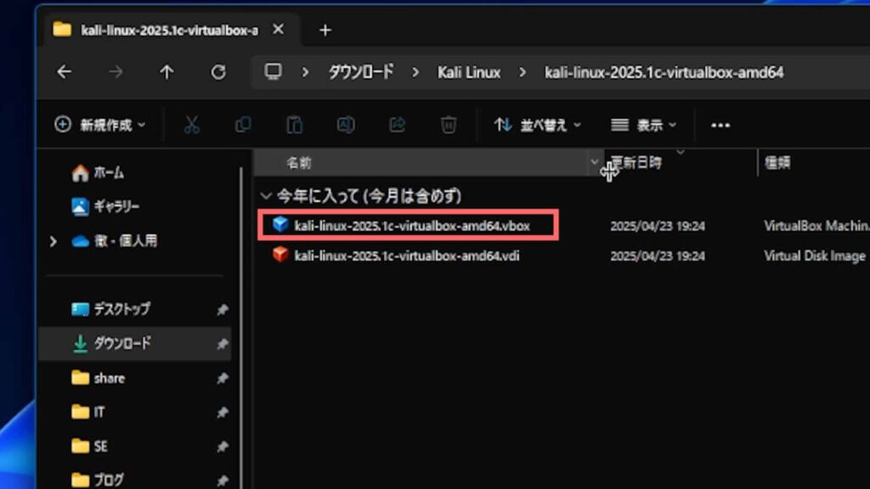
Task: Open the 名前 column filter dropdown arrow
Action: point(594,162)
